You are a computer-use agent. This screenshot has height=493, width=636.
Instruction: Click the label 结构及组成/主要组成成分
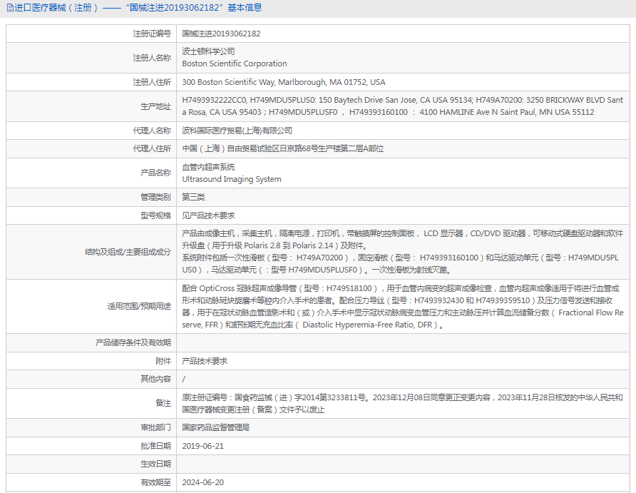click(x=128, y=252)
